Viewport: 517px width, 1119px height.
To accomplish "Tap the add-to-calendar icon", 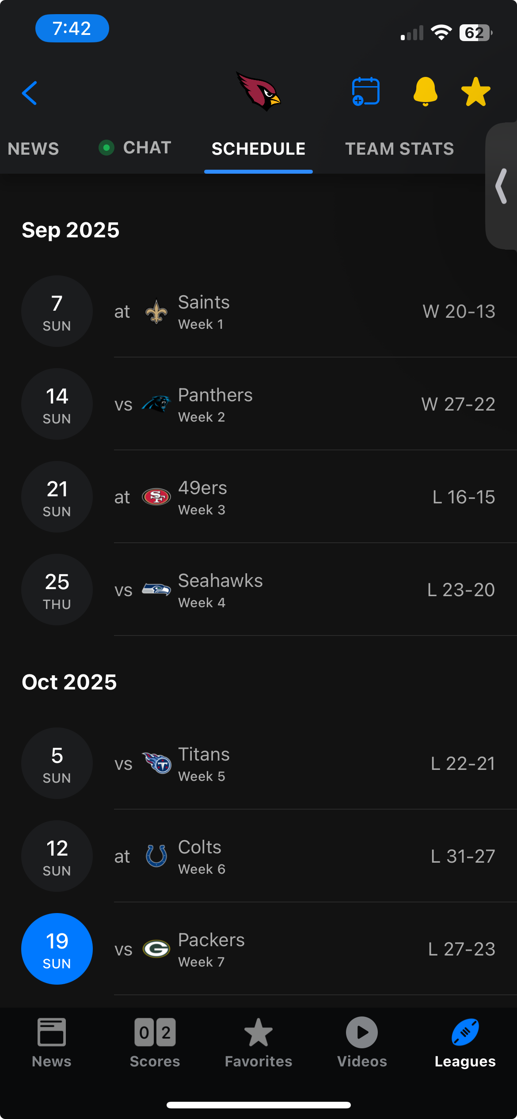I will click(x=365, y=92).
